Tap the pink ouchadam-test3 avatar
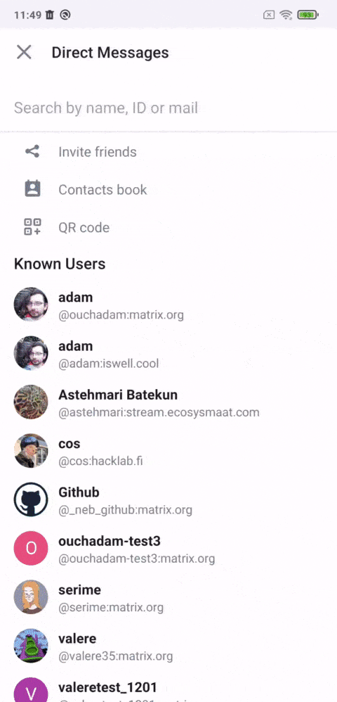This screenshot has height=702, width=337. [x=31, y=548]
